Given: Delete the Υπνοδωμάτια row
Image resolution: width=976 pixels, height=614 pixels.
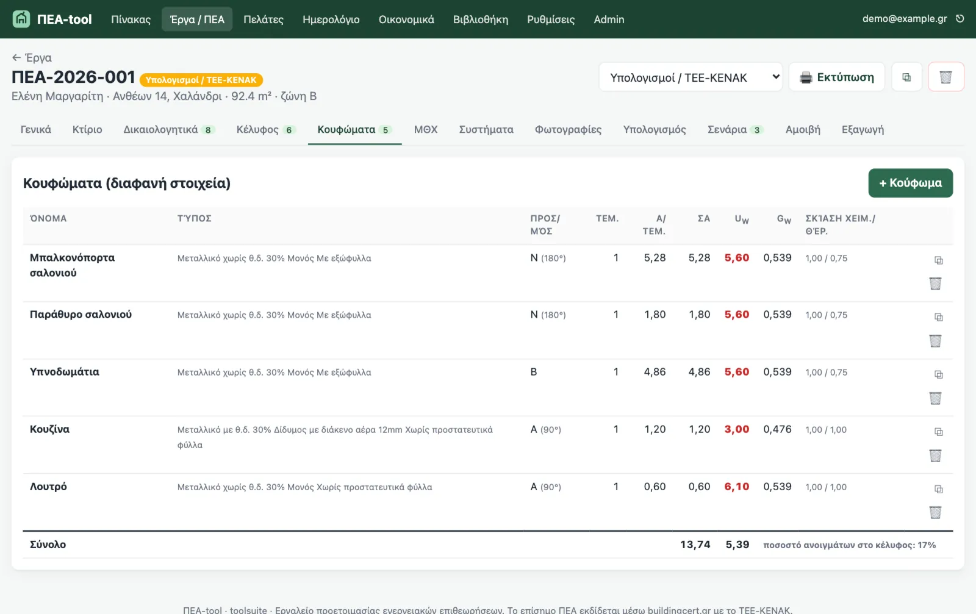Looking at the screenshot, I should (x=935, y=398).
